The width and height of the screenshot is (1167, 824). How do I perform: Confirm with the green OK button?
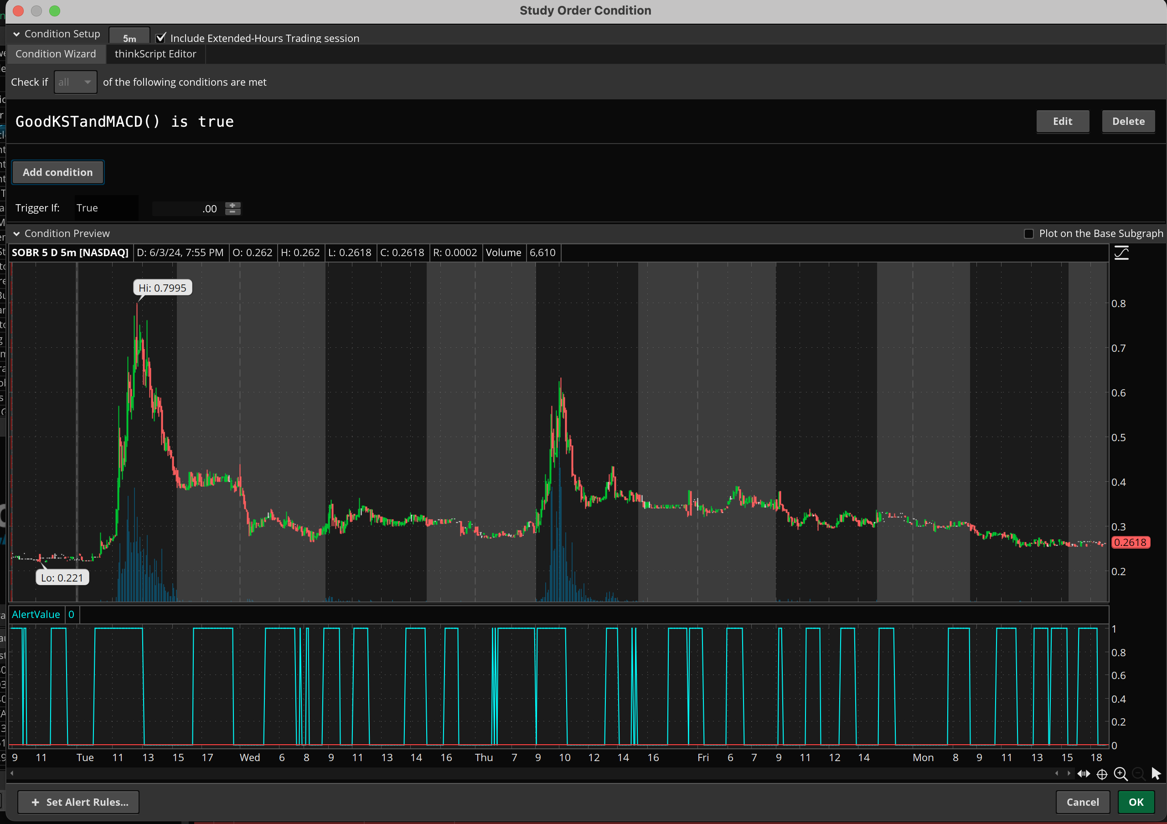[1136, 802]
